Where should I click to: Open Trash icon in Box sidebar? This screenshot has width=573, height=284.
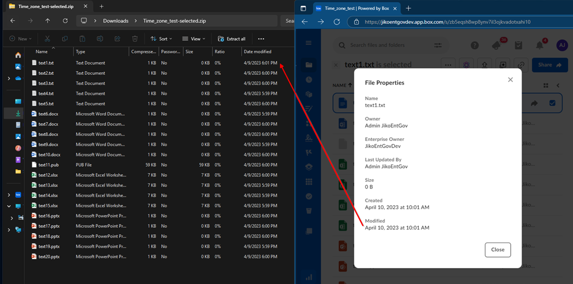pyautogui.click(x=309, y=211)
